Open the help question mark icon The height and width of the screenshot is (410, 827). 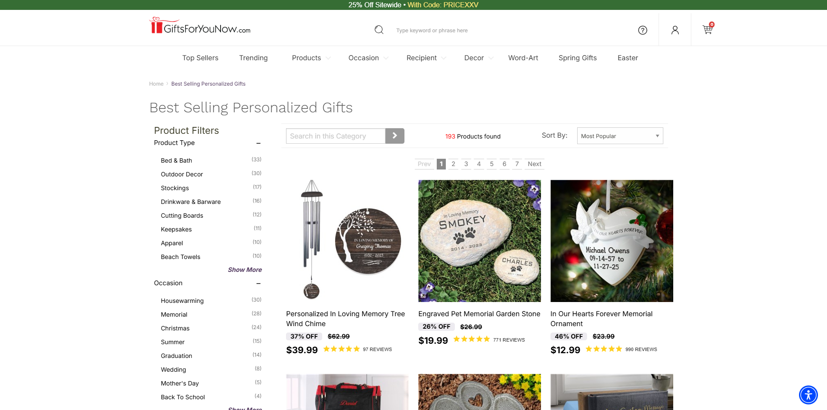[x=643, y=30]
